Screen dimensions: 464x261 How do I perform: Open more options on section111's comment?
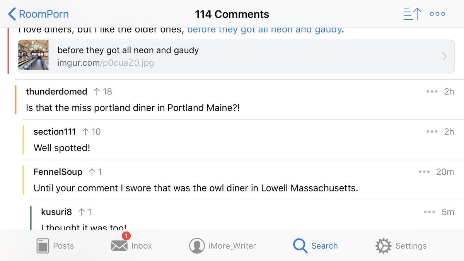pos(432,132)
